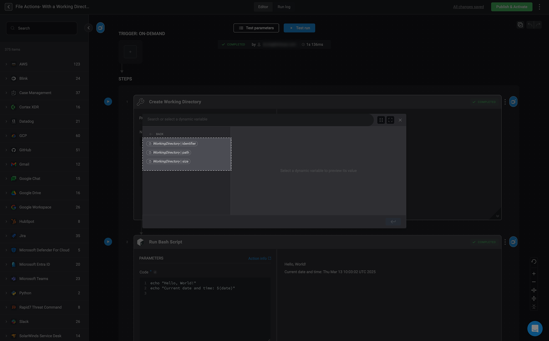Select the Google Drive list item
This screenshot has width=549, height=341.
(44, 193)
